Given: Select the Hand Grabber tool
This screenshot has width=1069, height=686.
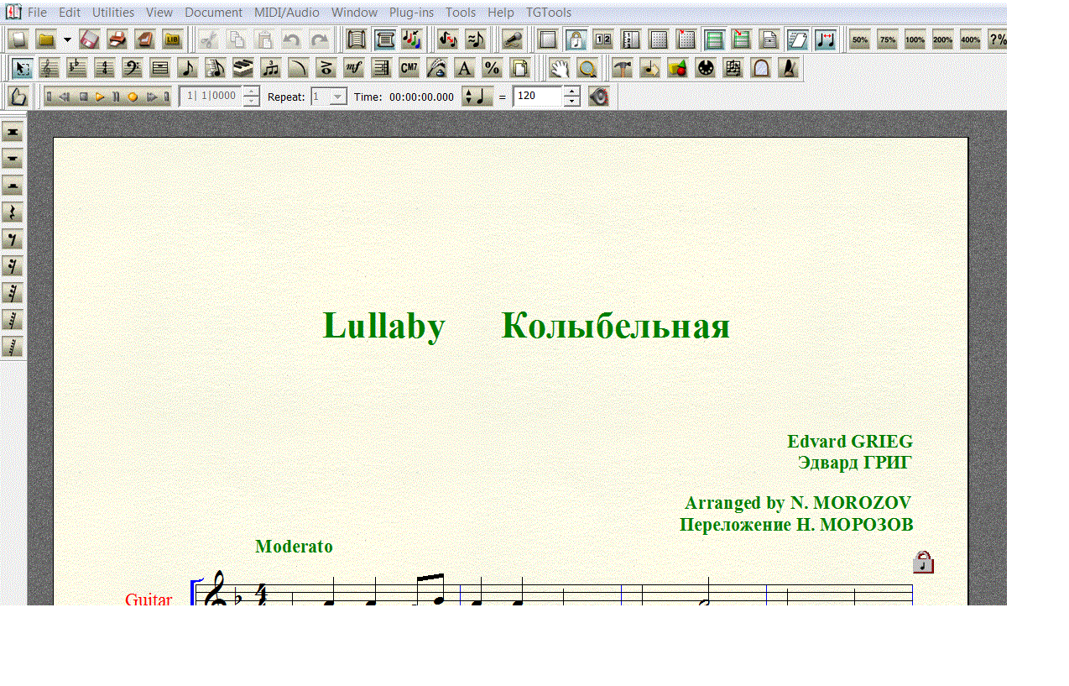Looking at the screenshot, I should 560,68.
